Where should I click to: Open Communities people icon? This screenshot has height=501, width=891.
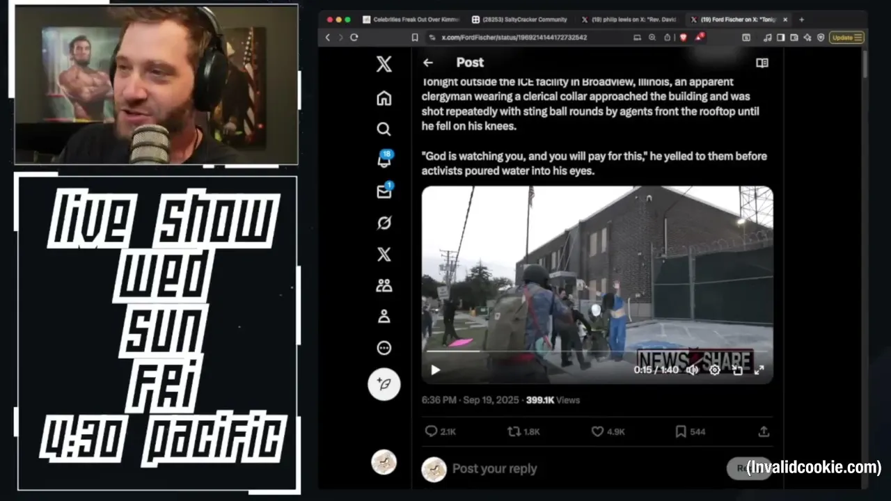pos(384,285)
